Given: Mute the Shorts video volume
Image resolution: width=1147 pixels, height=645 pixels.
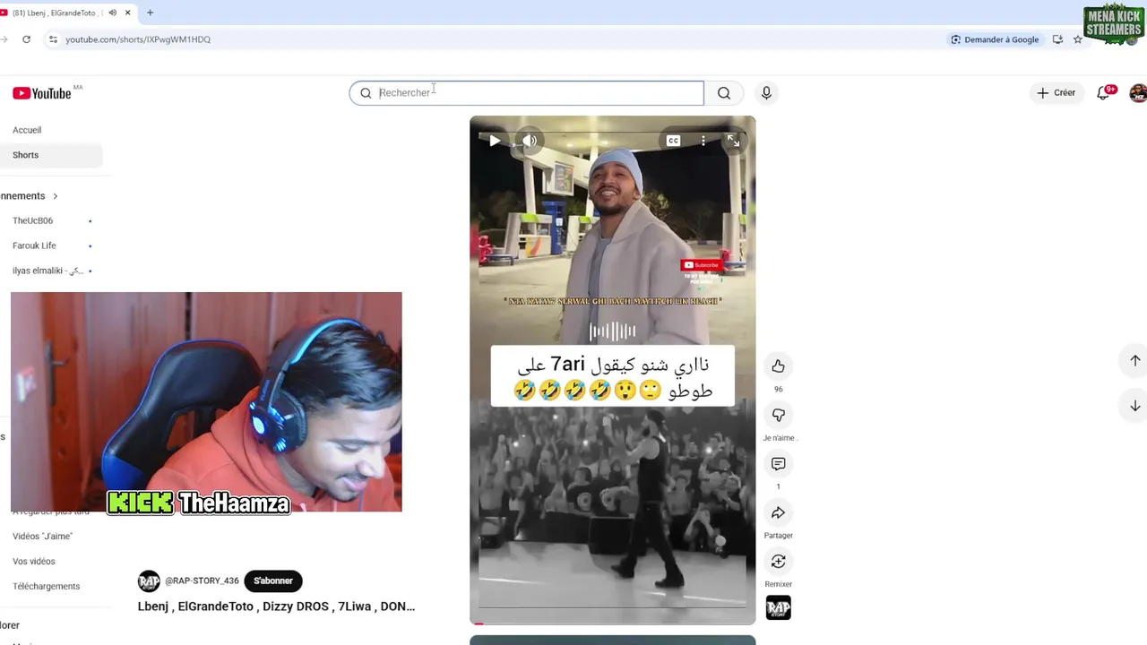Looking at the screenshot, I should [530, 141].
